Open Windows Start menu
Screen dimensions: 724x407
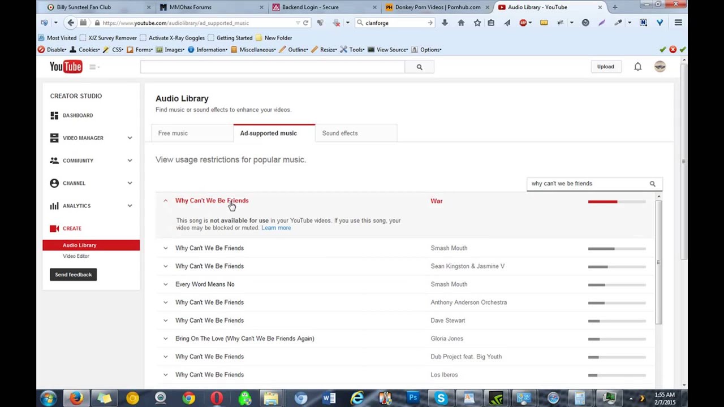(x=48, y=399)
